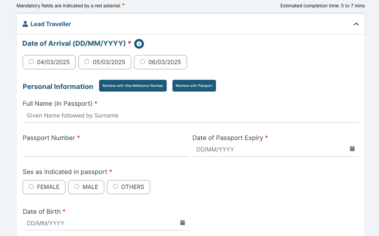
Task: Click the Date of Arrival info icon
Action: 139,44
